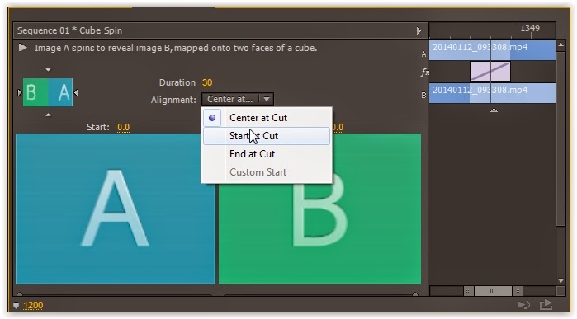Click the timecode 1200 at bottom left
The width and height of the screenshot is (577, 319).
coord(33,306)
